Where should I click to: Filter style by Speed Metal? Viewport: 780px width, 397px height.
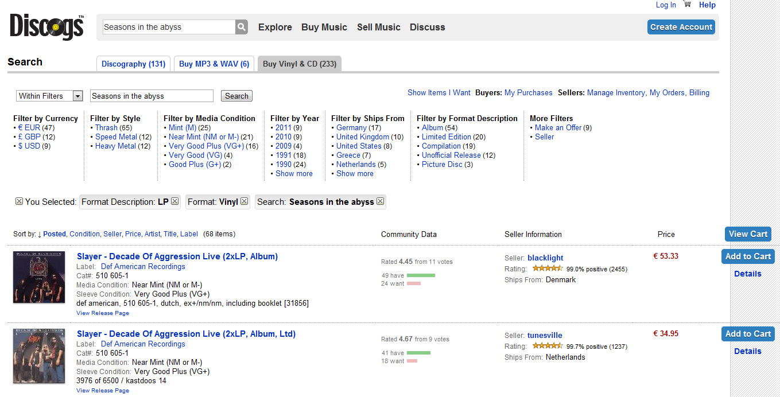116,137
